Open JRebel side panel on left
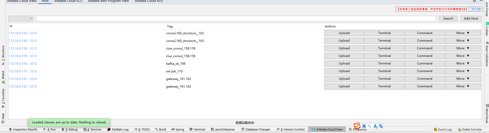Screen dimensions: 489x133 tap(3, 77)
